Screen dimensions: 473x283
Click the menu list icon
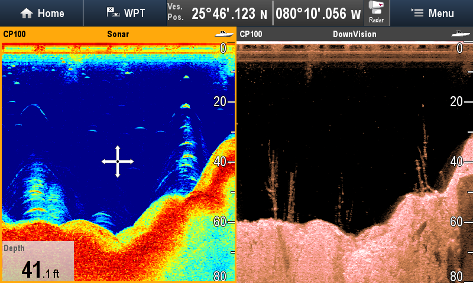[417, 12]
